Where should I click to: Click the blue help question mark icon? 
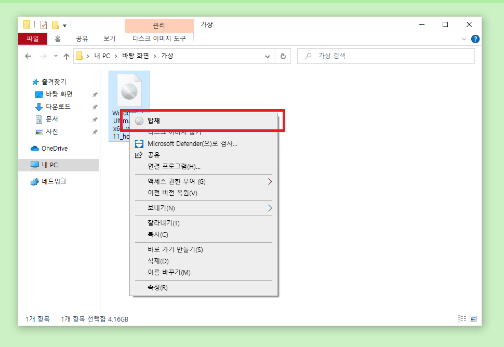(x=475, y=39)
